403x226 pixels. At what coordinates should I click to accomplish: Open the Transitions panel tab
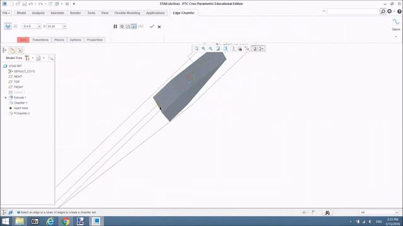(40, 40)
